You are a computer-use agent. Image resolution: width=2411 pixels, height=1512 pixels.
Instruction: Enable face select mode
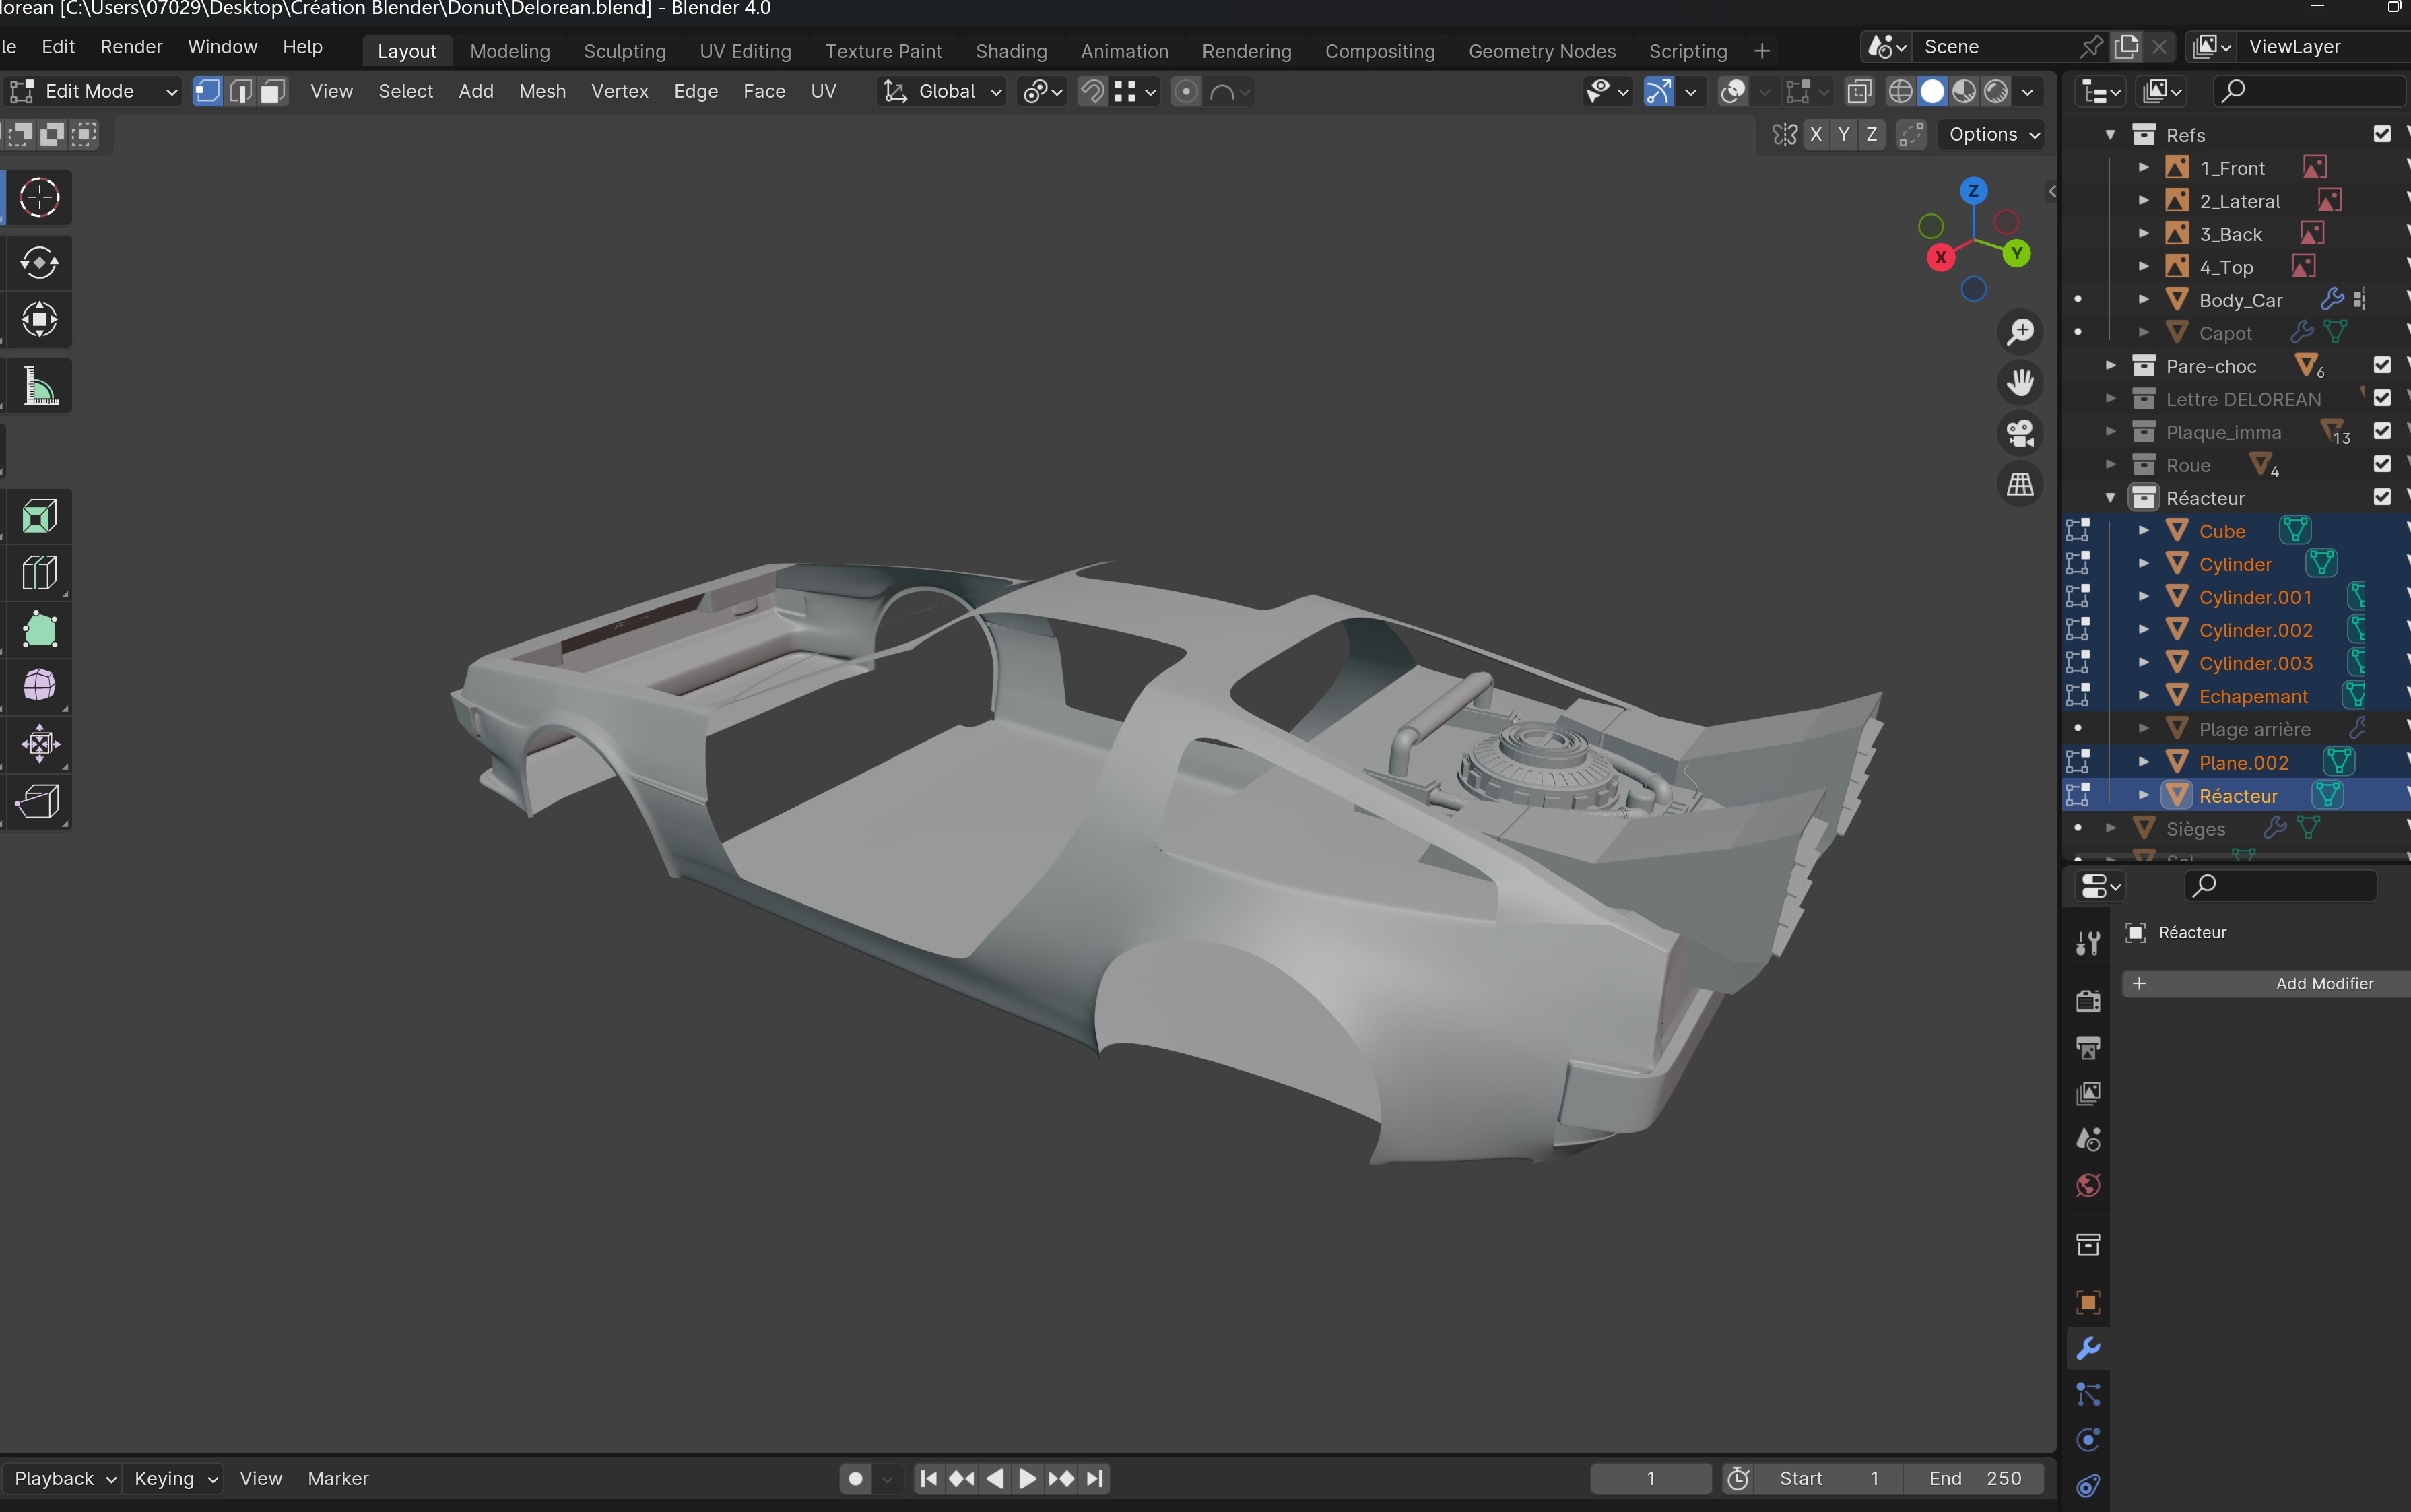pyautogui.click(x=272, y=91)
